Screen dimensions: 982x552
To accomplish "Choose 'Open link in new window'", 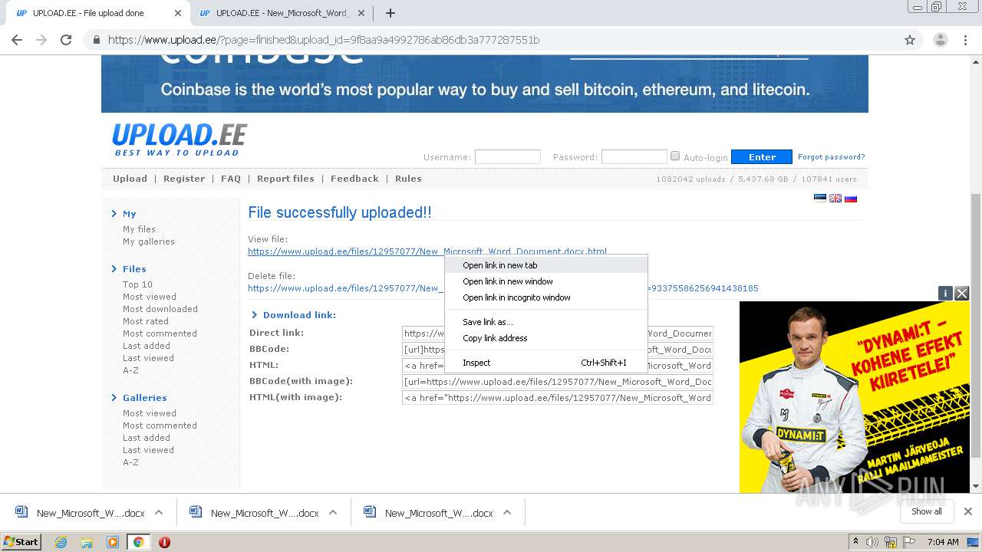I will [546, 281].
